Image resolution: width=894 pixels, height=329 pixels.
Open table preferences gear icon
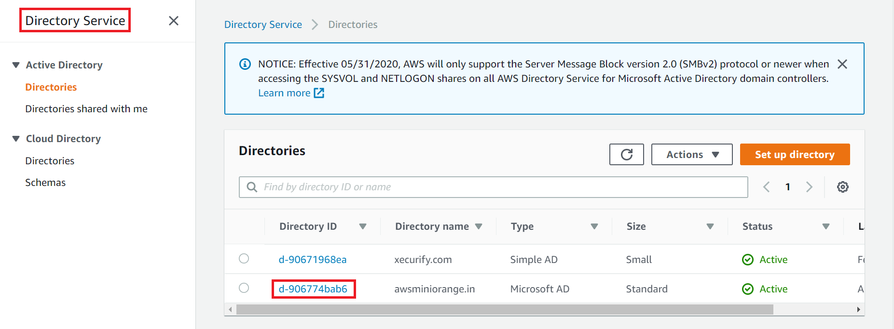click(x=843, y=187)
